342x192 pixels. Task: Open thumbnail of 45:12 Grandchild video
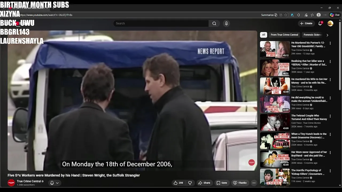click(275, 49)
